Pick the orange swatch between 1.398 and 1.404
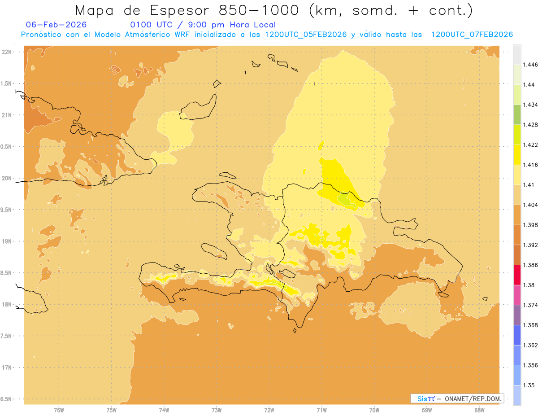 (517, 215)
